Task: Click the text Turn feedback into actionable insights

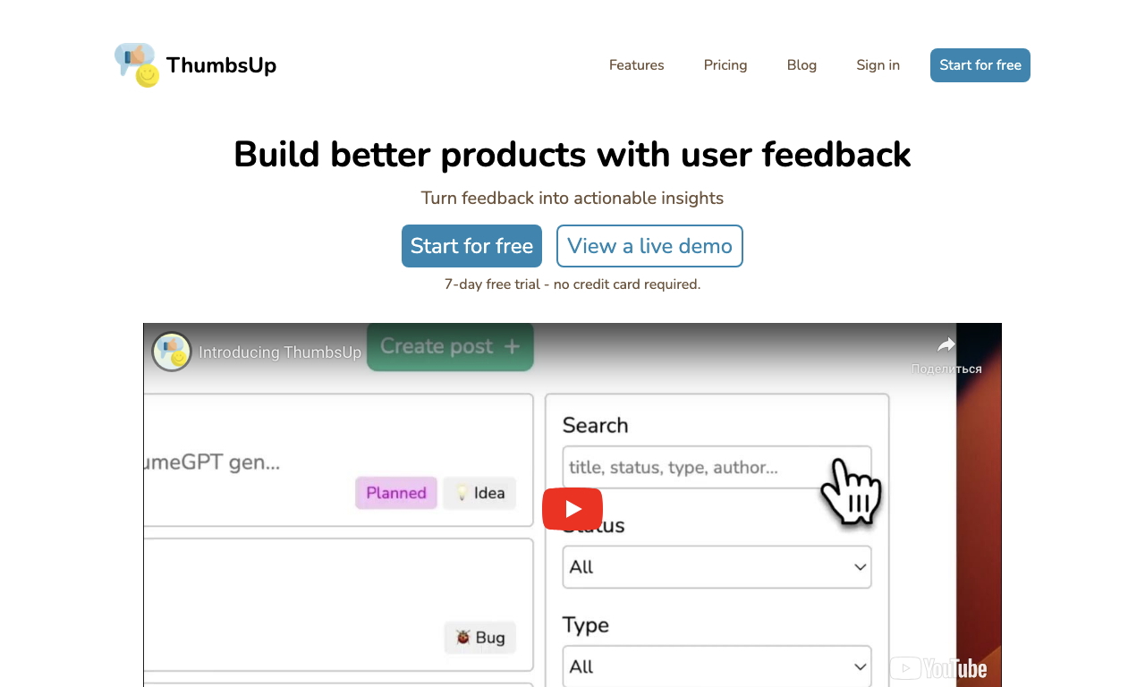Action: coord(572,198)
